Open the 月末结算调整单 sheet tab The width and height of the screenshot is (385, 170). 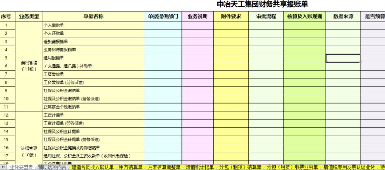pyautogui.click(x=164, y=167)
